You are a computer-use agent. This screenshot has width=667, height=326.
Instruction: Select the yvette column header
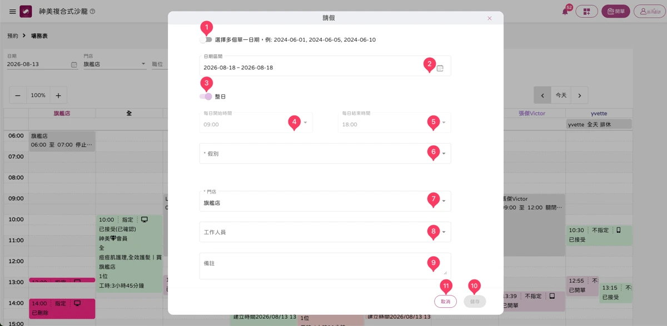pos(599,113)
